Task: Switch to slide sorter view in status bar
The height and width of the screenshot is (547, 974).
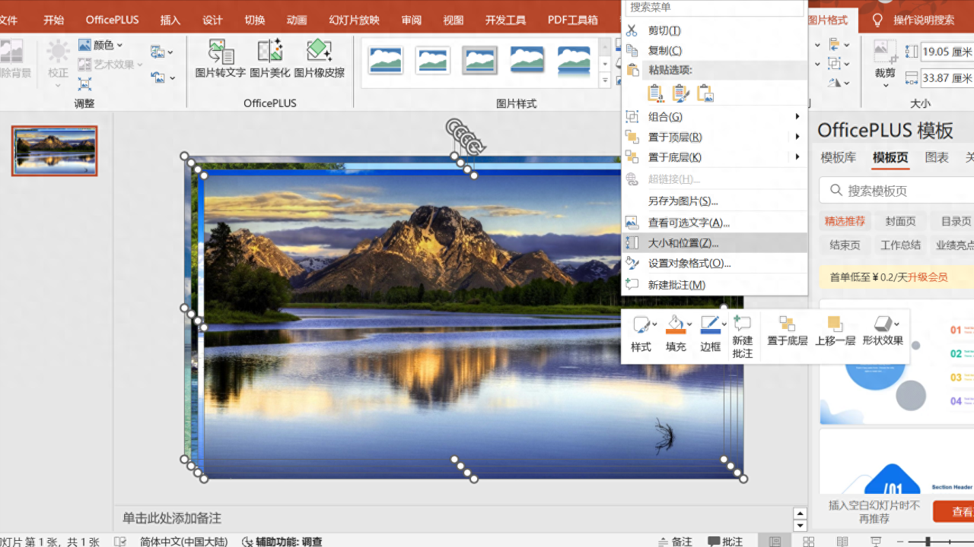Action: [x=808, y=541]
